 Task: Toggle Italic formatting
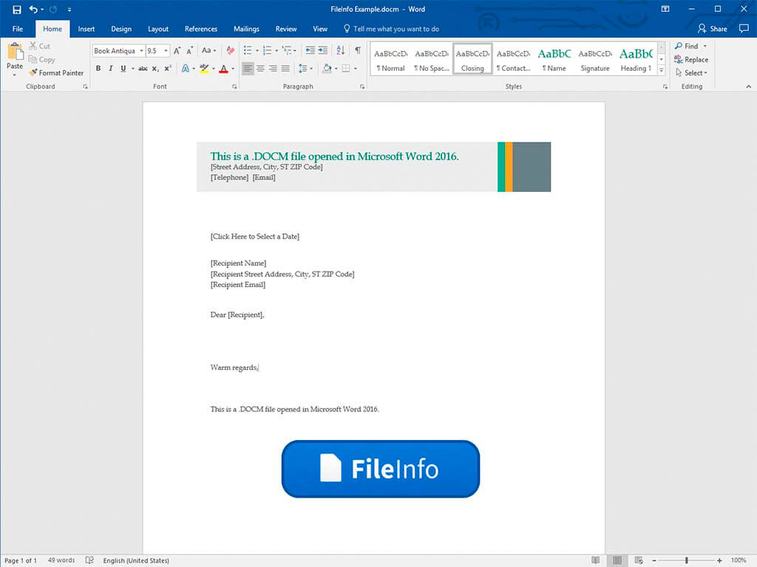click(x=111, y=69)
